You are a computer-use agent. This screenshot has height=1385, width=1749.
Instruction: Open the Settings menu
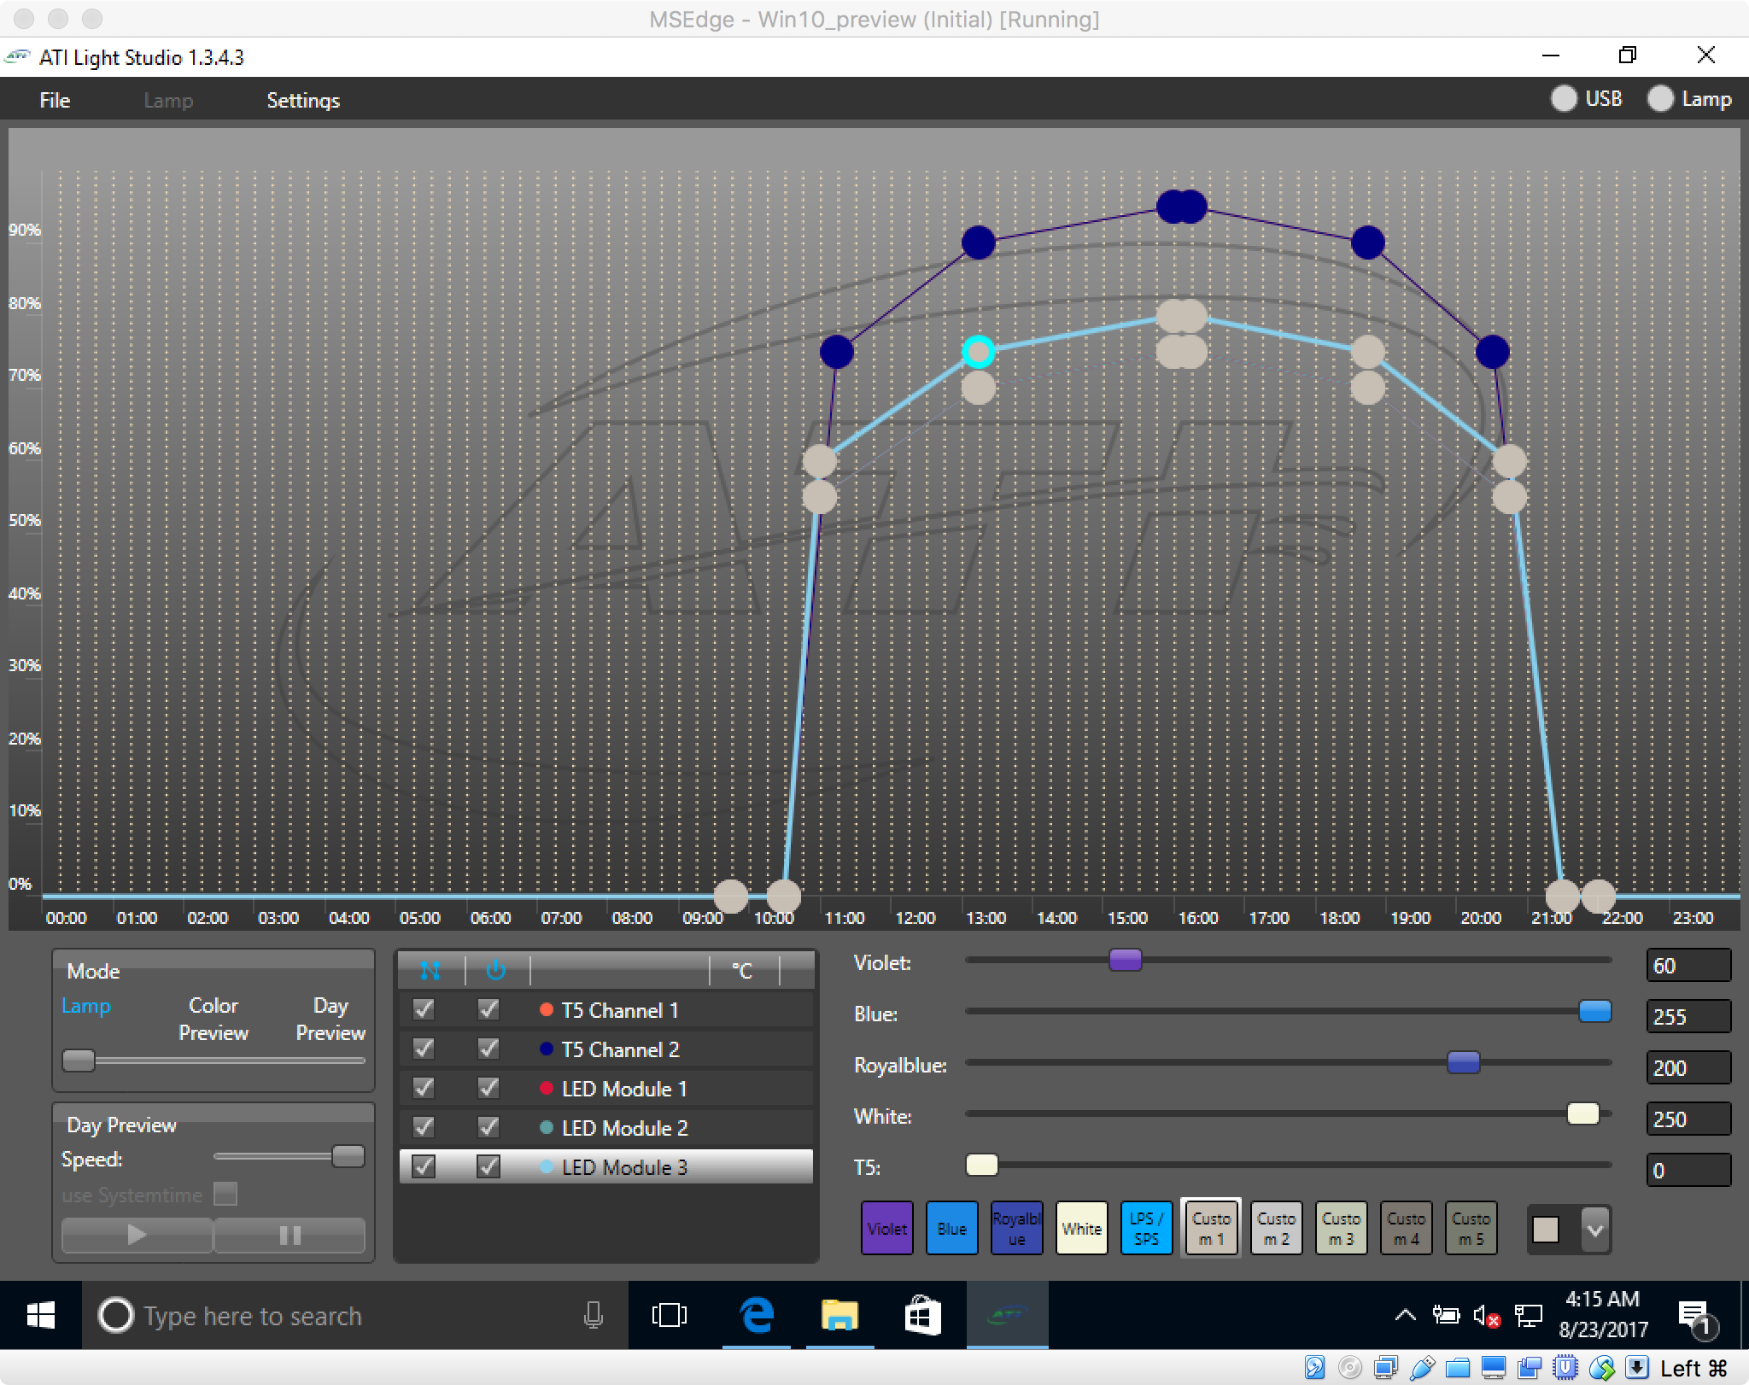point(303,100)
